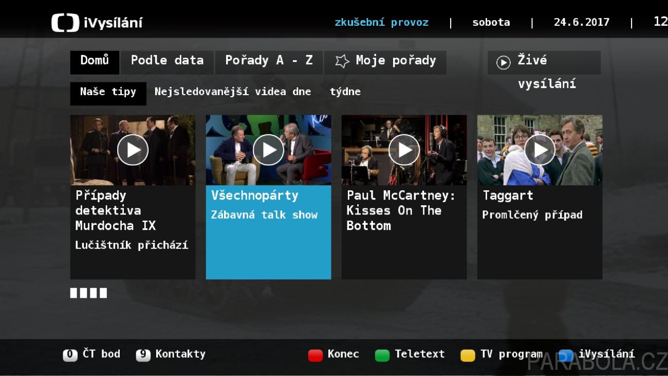This screenshot has height=376, width=668.
Task: Click the Teletext label
Action: tap(420, 354)
